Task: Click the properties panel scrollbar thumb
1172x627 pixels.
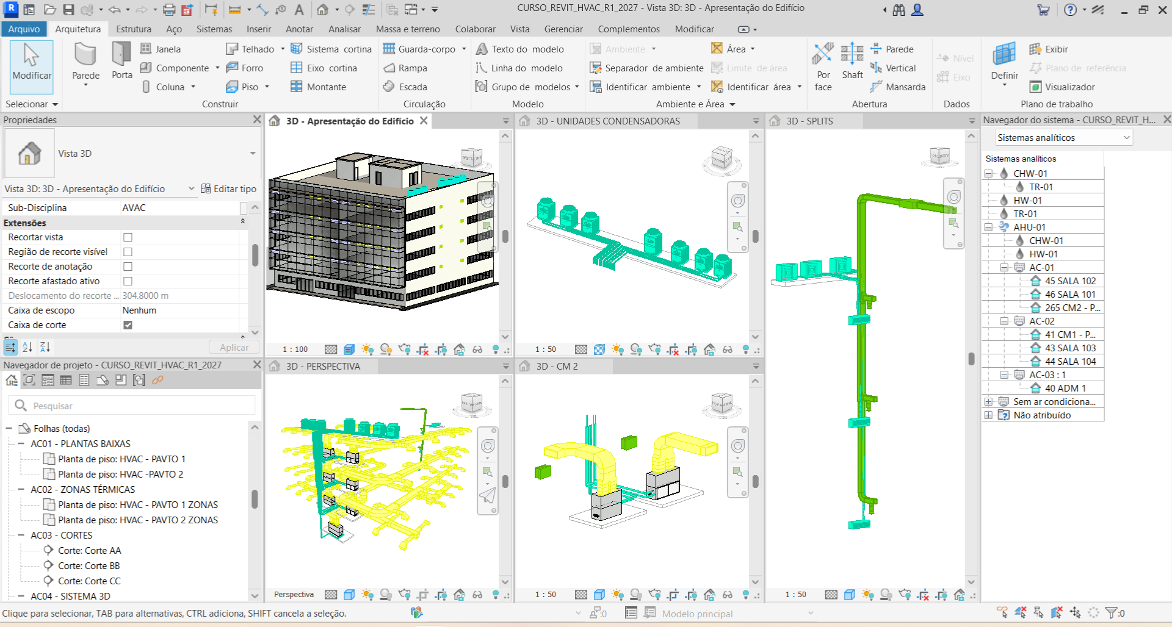Action: 255,255
